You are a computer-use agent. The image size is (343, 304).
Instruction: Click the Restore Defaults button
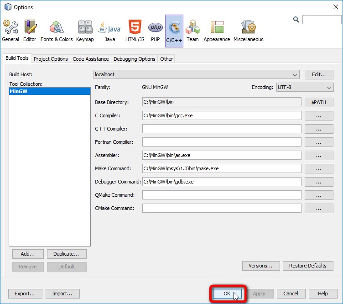[308, 266]
